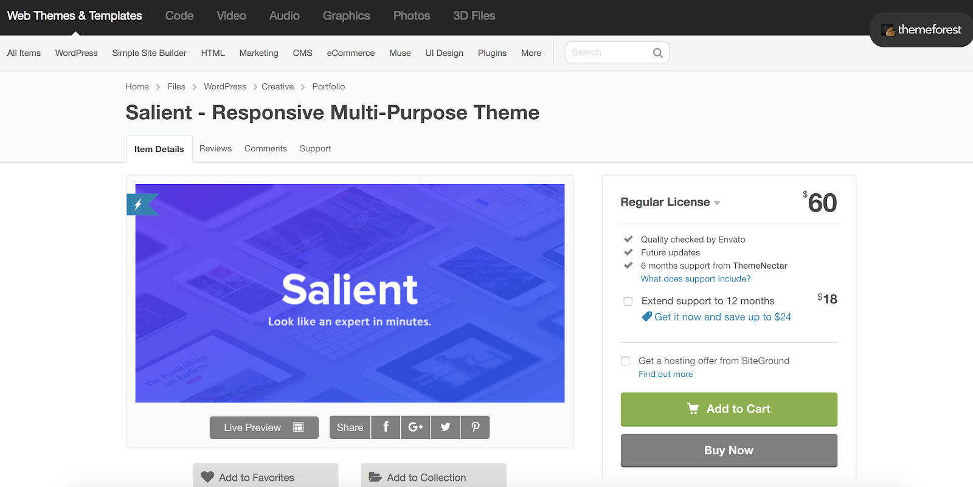This screenshot has height=487, width=973.
Task: Go to Creative breadcrumb
Action: point(277,86)
